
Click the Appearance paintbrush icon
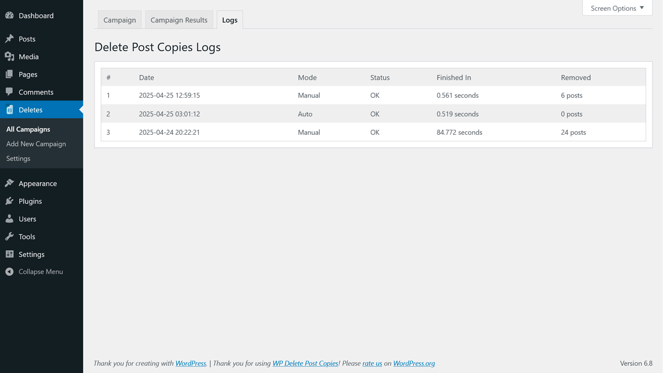pos(9,183)
